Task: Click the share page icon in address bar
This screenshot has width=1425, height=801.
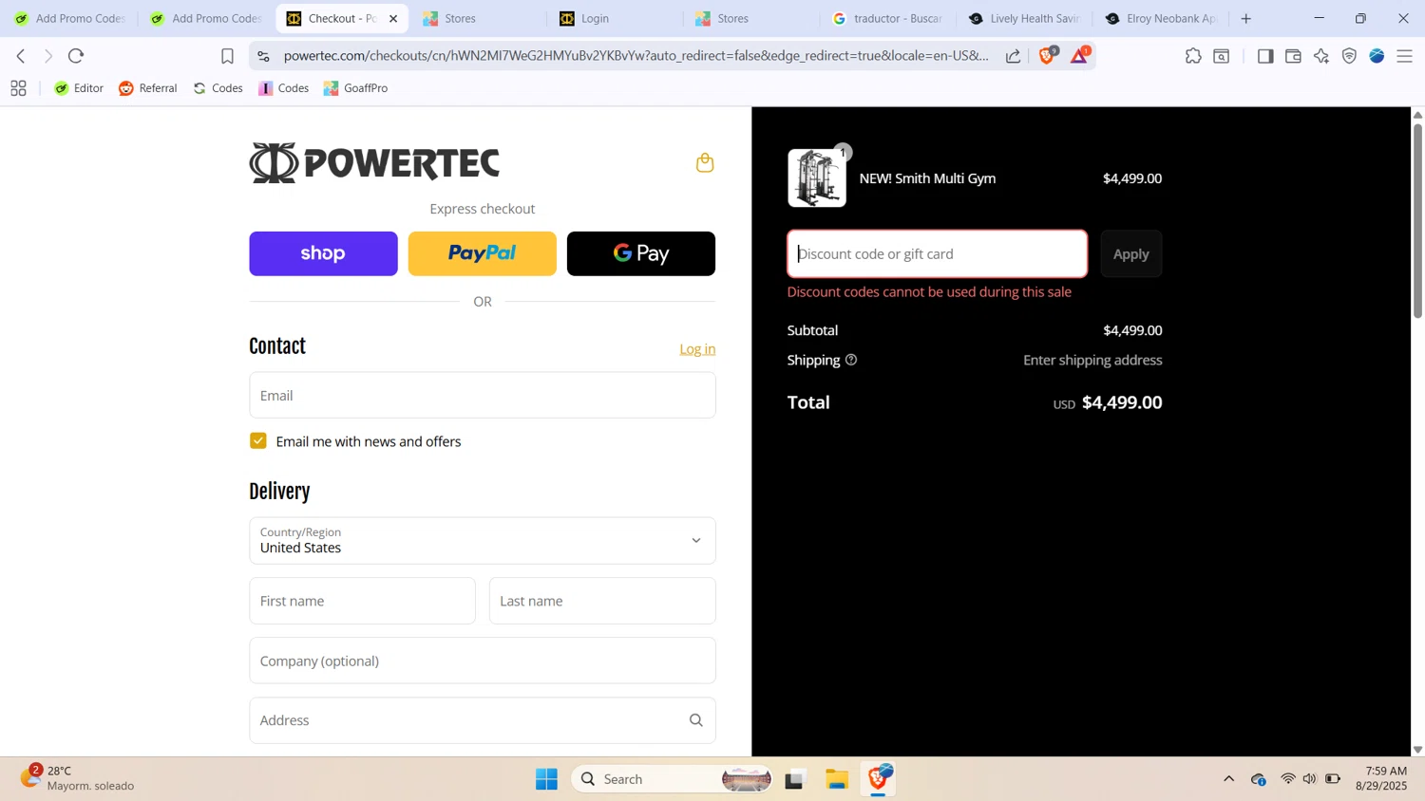Action: pos(1014,56)
